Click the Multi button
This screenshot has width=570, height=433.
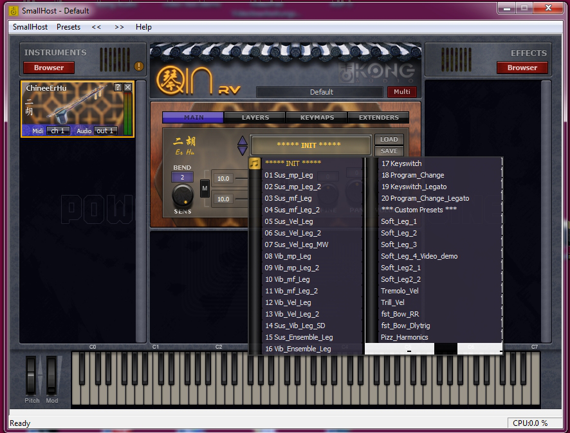(401, 91)
